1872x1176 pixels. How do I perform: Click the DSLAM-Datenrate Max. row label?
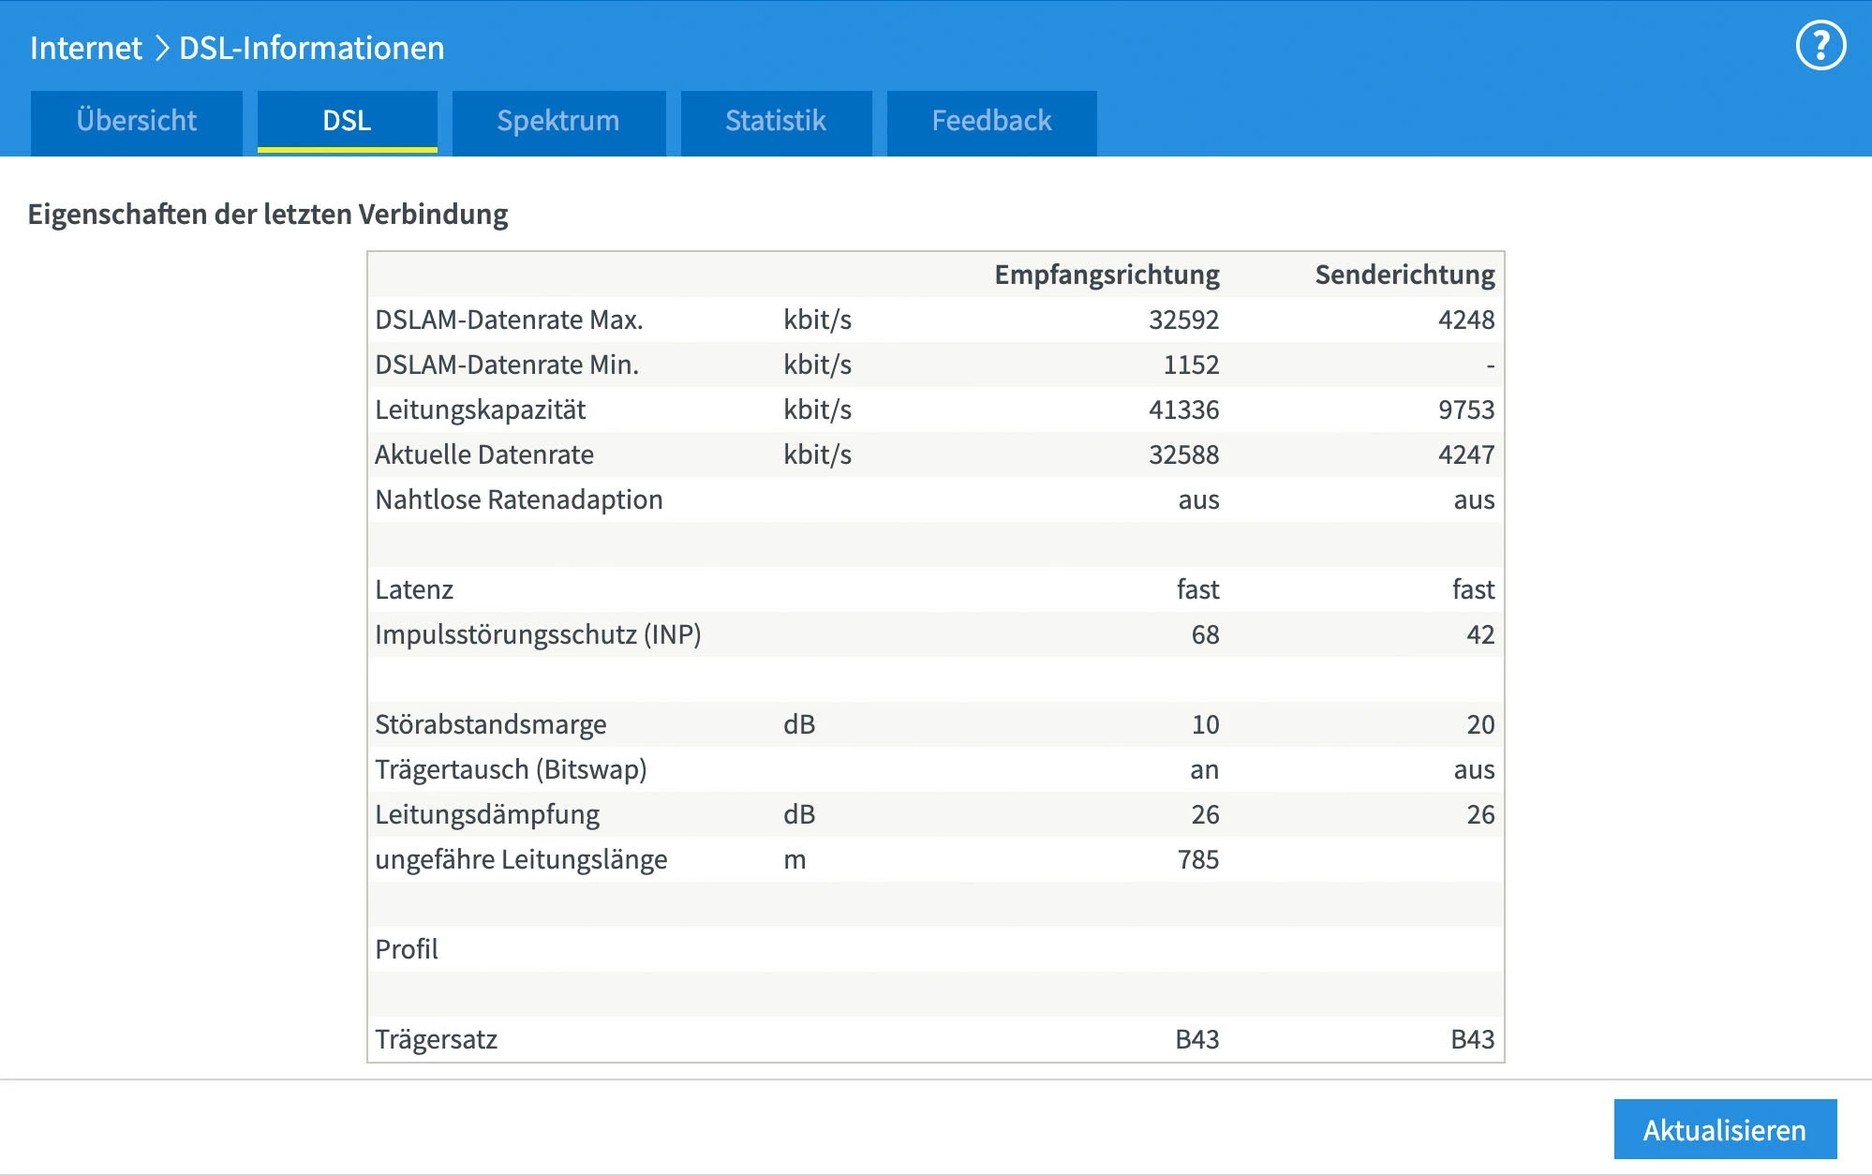[x=509, y=320]
